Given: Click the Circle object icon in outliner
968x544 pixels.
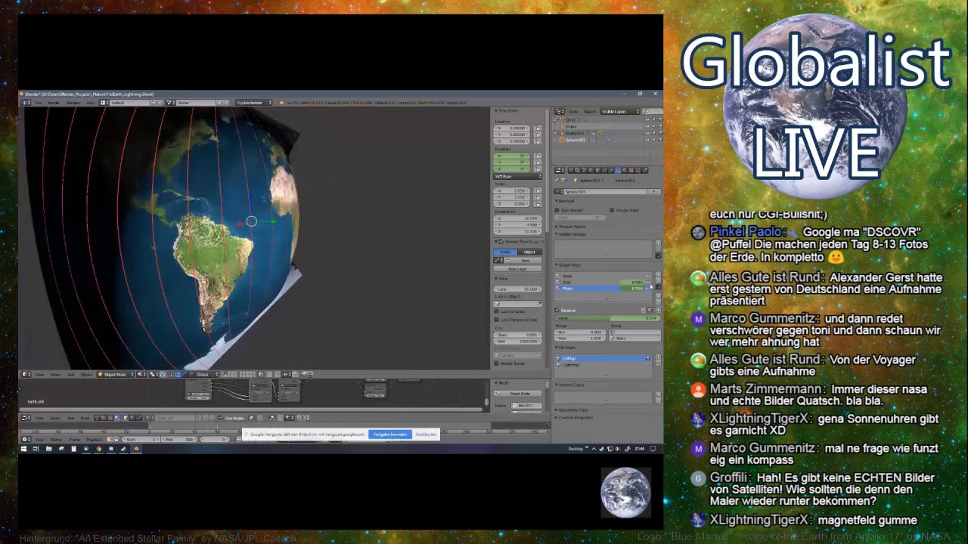Looking at the screenshot, I should point(561,119).
